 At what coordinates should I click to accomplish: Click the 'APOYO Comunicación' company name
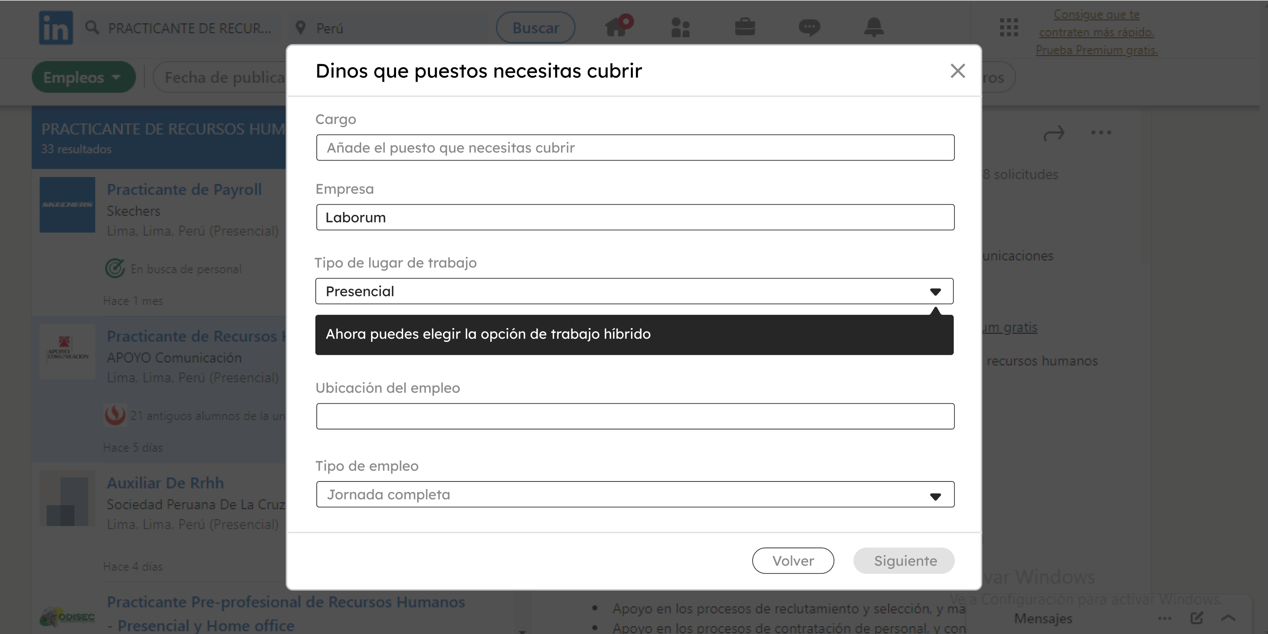tap(174, 357)
